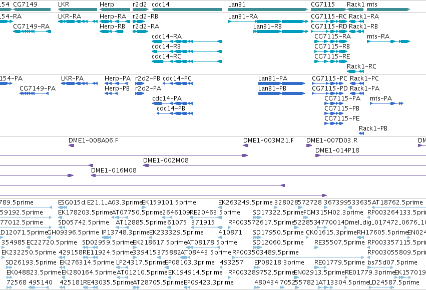Select BAC end DME1-003M21.F
Viewport: 426px width, 290px height.
pos(246,145)
